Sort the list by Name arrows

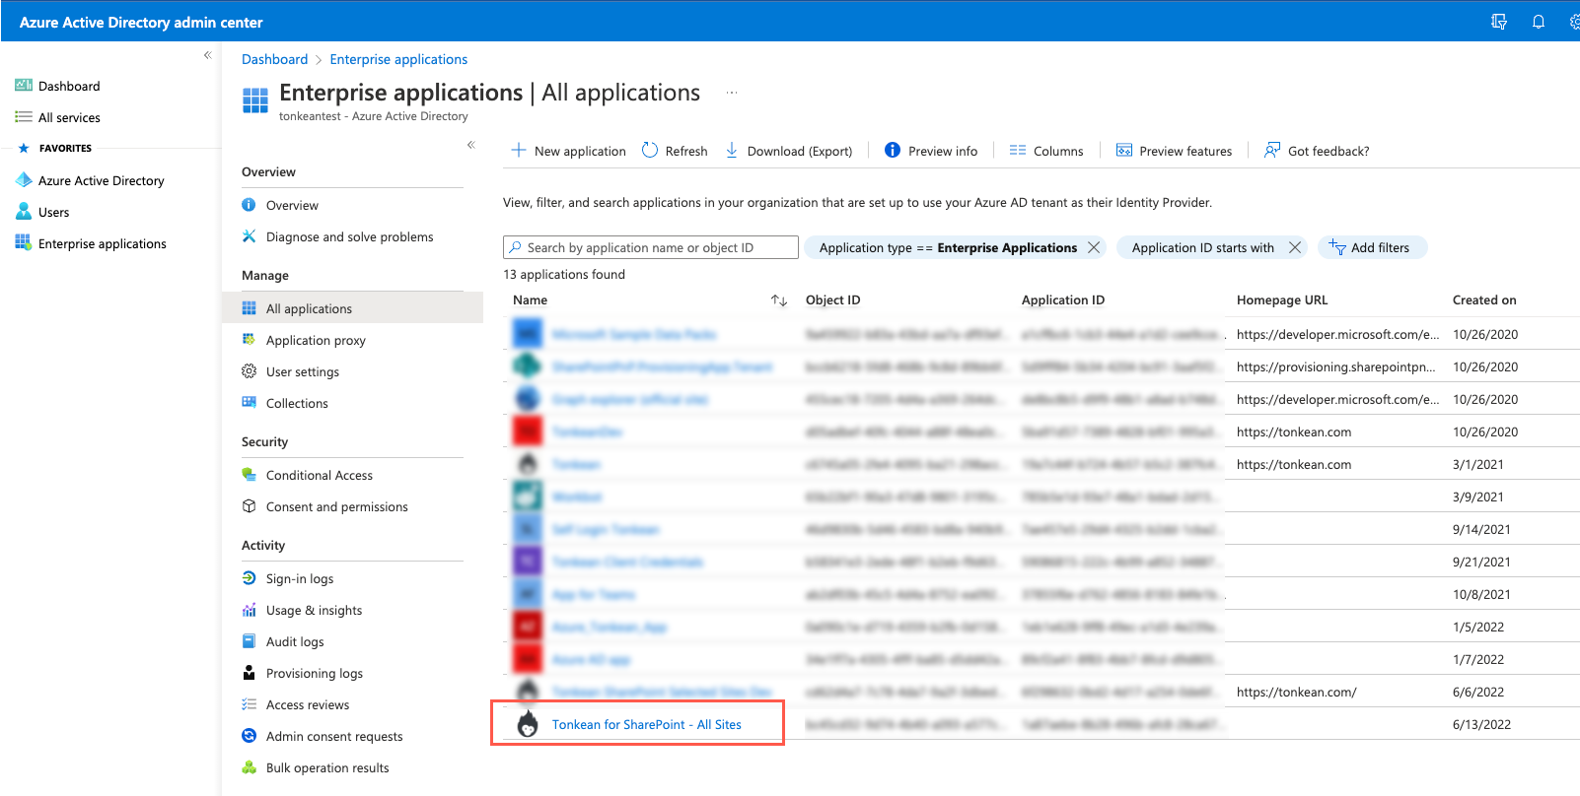pyautogui.click(x=779, y=300)
